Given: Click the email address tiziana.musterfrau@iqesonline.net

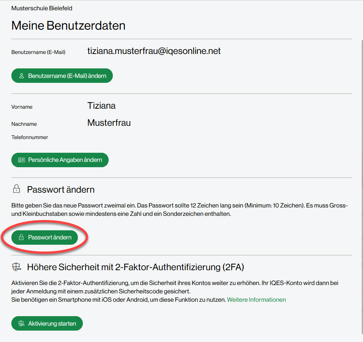Looking at the screenshot, I should point(154,51).
